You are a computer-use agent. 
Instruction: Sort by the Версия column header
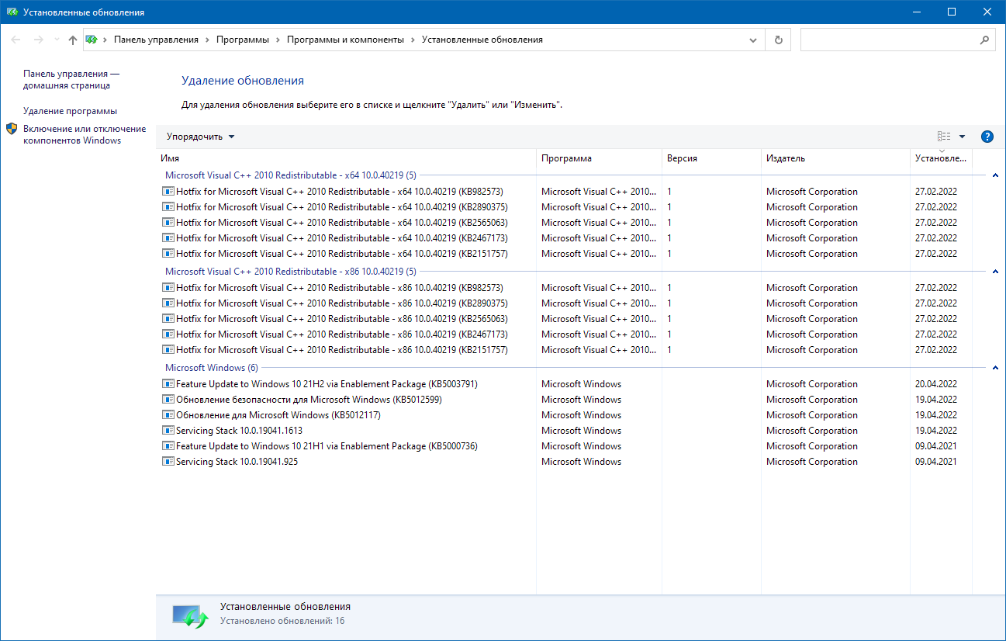pyautogui.click(x=711, y=158)
